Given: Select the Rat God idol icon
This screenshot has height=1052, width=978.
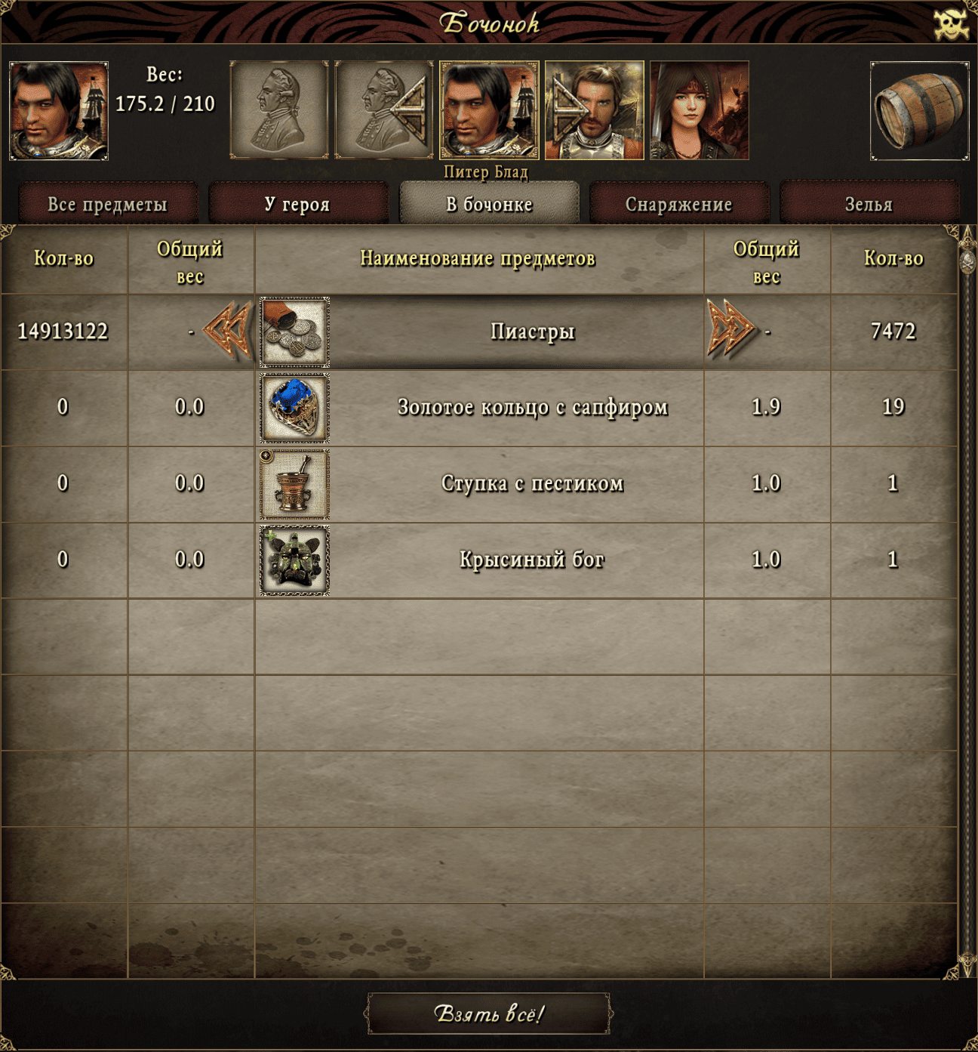Looking at the screenshot, I should [x=294, y=560].
